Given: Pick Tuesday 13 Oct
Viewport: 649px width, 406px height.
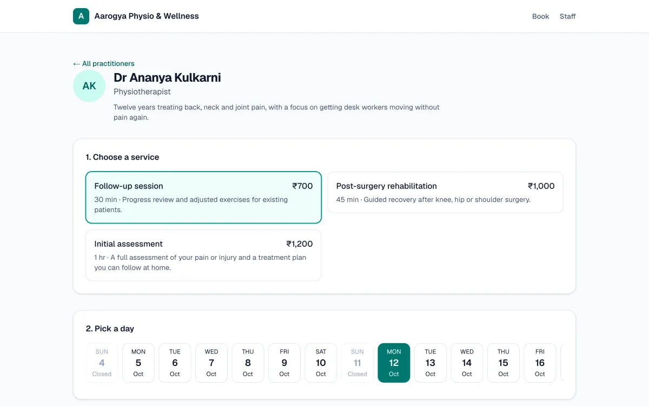Looking at the screenshot, I should [x=431, y=363].
